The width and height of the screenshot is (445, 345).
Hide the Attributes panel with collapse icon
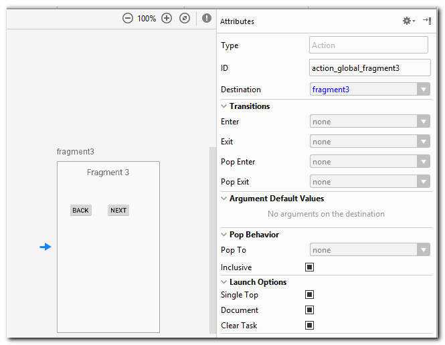click(426, 21)
